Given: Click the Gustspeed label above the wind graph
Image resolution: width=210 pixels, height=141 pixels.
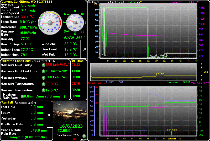Looking at the screenshot, I should tap(94, 2).
